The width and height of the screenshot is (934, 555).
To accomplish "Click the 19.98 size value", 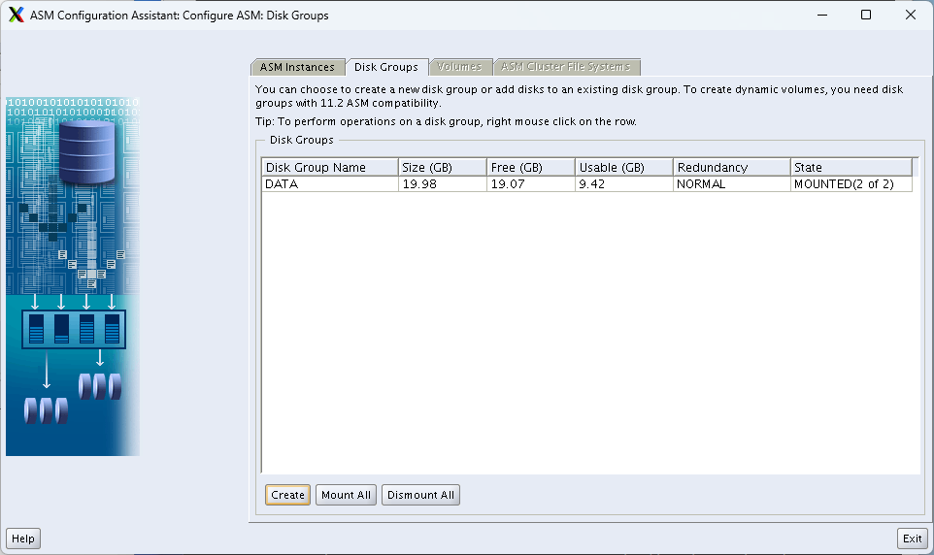I will 443,184.
